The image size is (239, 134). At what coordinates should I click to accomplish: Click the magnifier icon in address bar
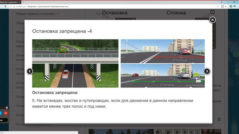218,6
